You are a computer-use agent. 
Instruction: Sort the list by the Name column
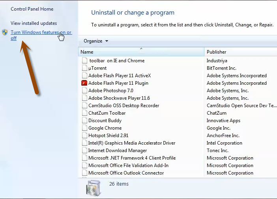pyautogui.click(x=141, y=52)
